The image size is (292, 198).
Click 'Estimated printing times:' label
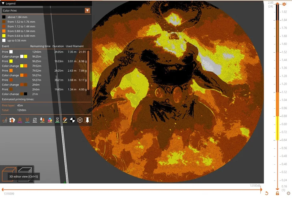[x=18, y=99]
